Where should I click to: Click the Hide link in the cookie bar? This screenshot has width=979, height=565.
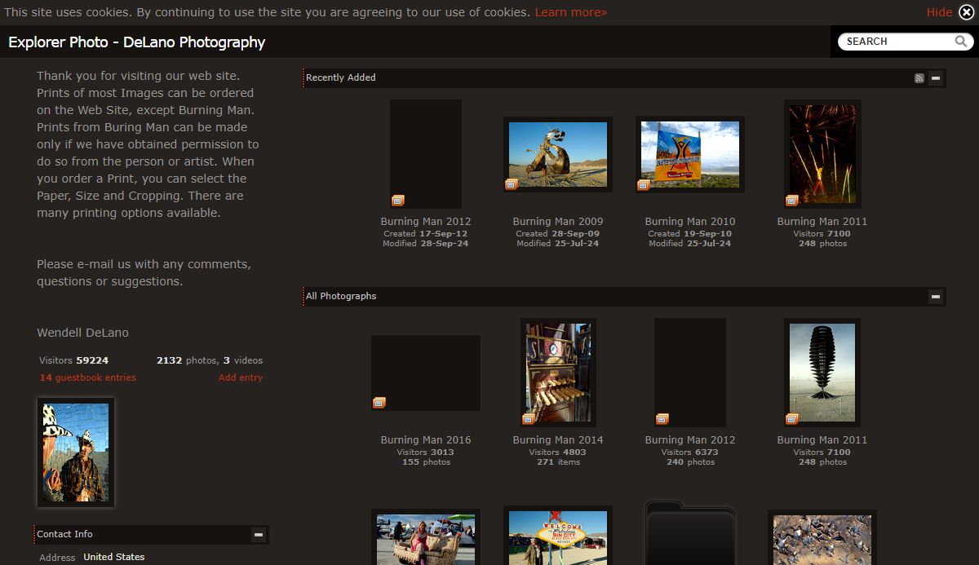click(939, 12)
